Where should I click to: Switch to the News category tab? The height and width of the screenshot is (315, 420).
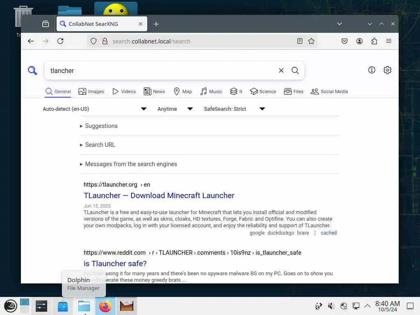pos(154,91)
